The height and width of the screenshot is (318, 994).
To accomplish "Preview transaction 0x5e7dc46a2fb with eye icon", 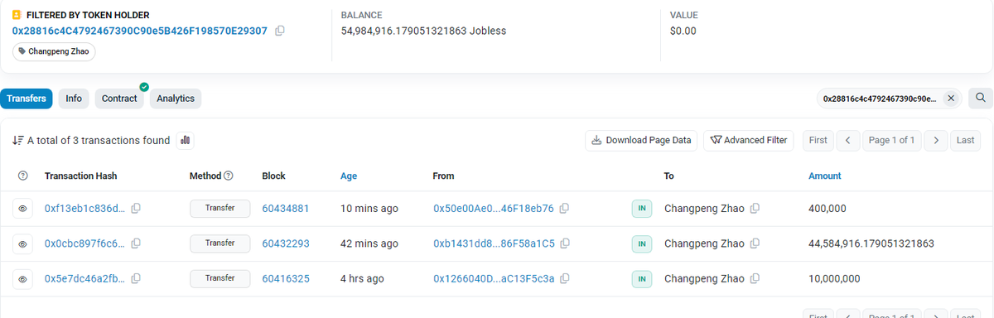I will coord(23,279).
